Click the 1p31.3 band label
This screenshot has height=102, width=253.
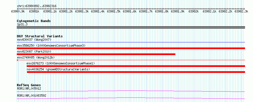[22, 24]
